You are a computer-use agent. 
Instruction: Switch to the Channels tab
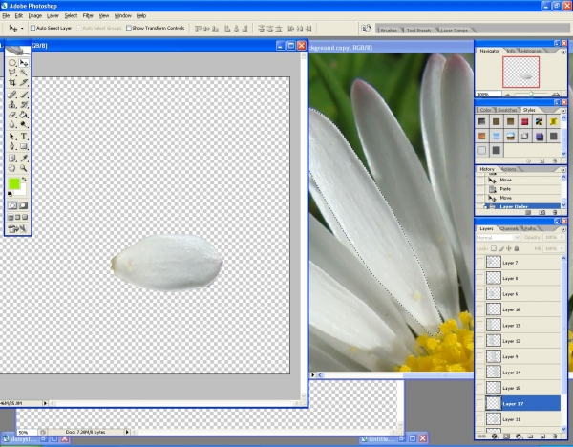pos(509,229)
